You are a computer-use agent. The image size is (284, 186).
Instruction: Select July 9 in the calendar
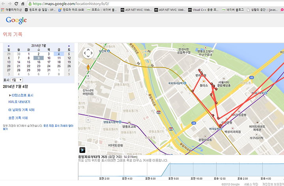[x=39, y=58]
